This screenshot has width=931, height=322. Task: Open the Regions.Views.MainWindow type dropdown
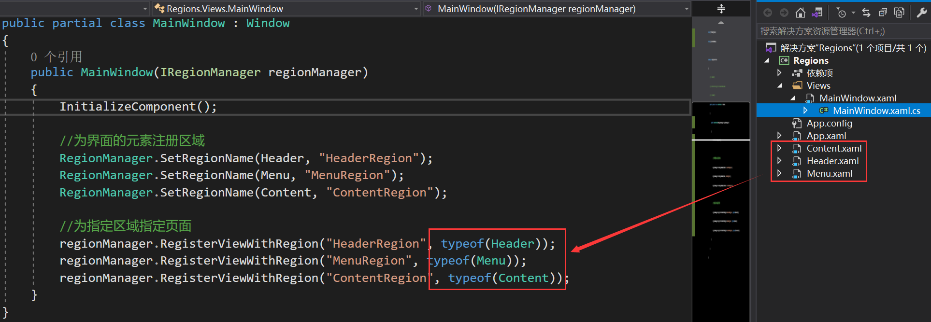coord(286,9)
